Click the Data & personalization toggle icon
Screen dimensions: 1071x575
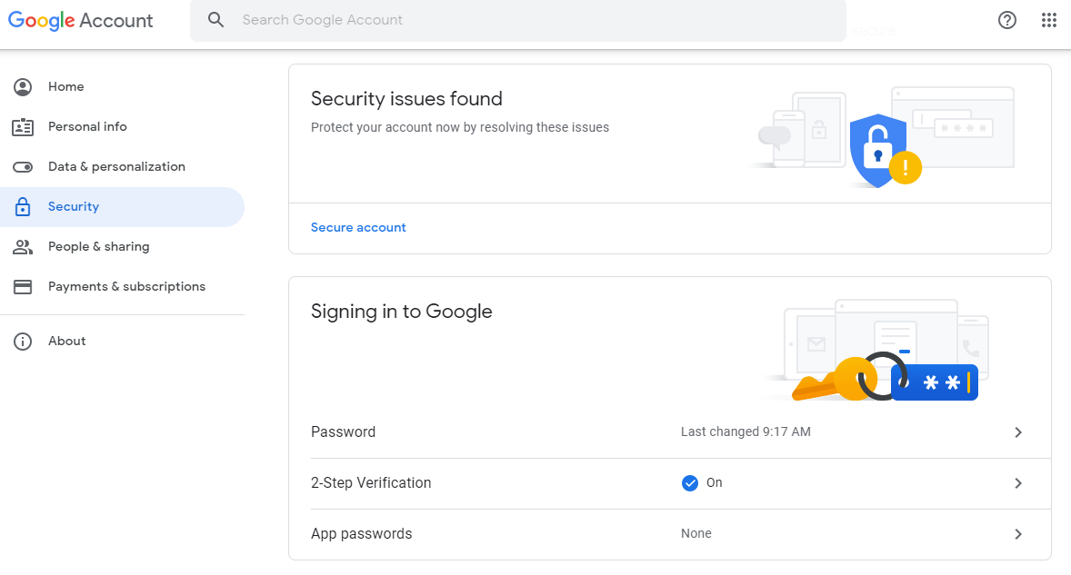(23, 167)
